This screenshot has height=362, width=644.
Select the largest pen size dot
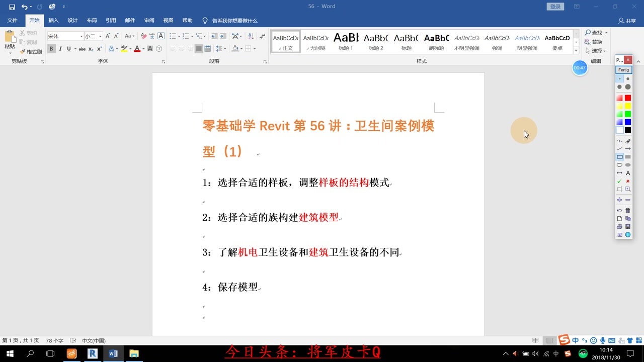click(628, 87)
